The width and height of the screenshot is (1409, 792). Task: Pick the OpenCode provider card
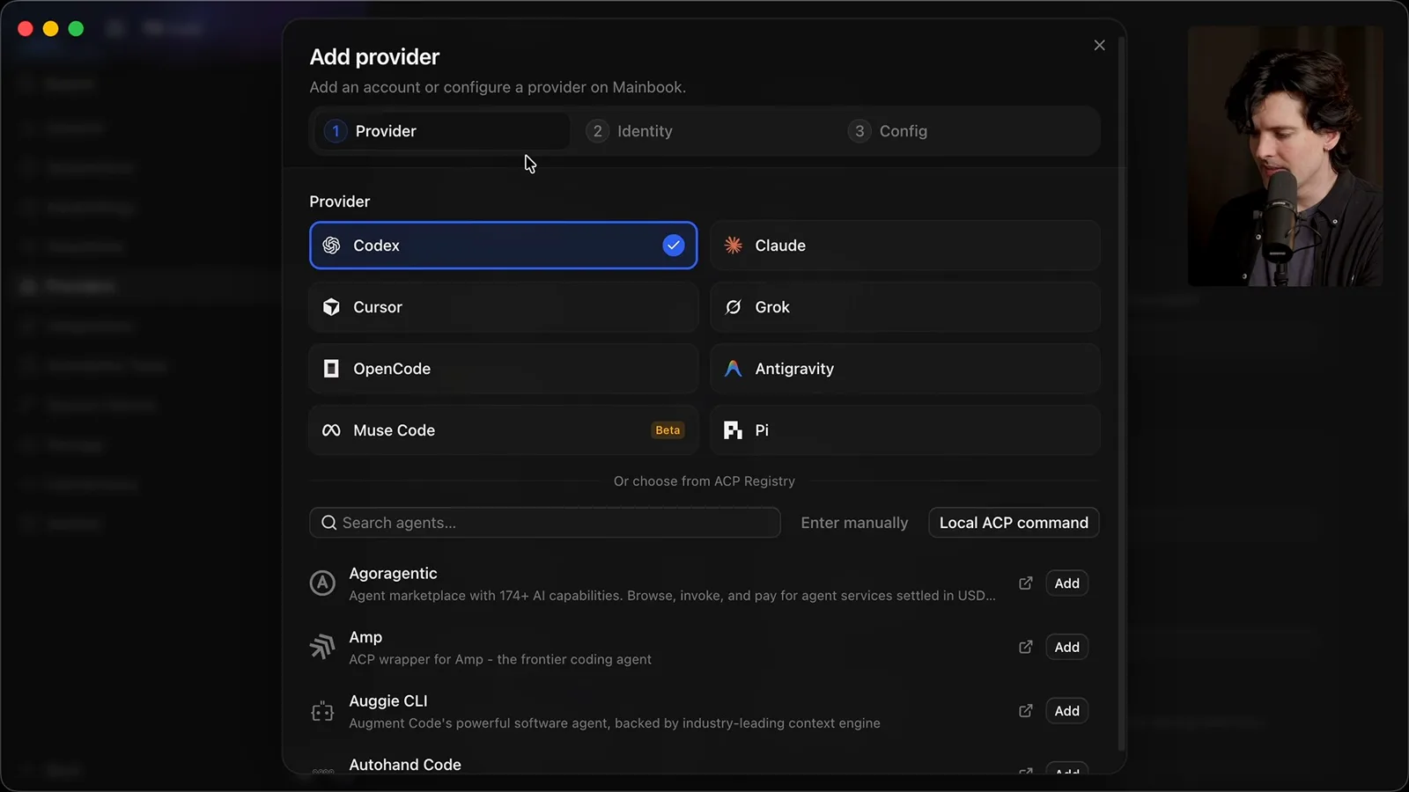(503, 369)
